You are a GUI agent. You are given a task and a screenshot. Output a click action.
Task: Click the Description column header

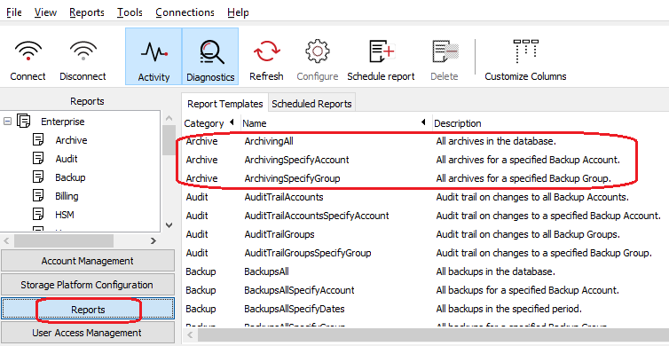pos(458,123)
